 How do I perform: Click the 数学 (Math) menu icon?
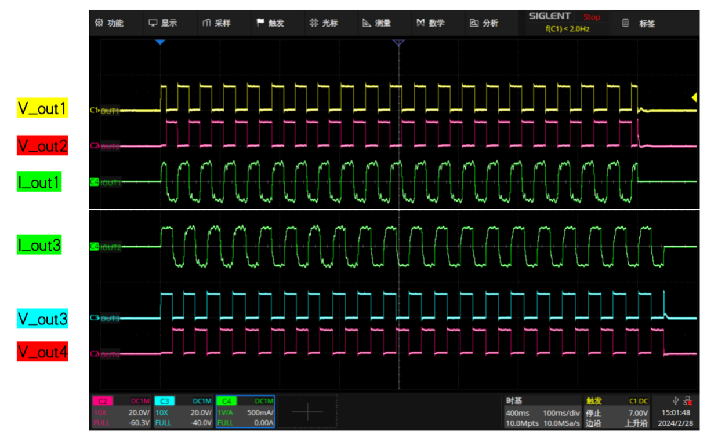click(420, 23)
